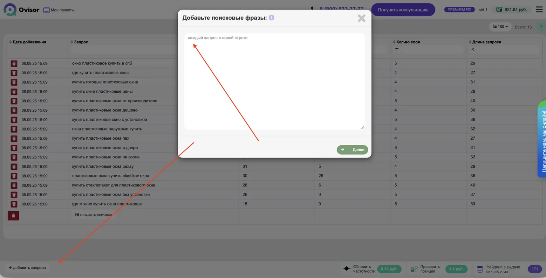Click the Обновить частотности waveform icon
This screenshot has height=278, width=546.
point(347,269)
